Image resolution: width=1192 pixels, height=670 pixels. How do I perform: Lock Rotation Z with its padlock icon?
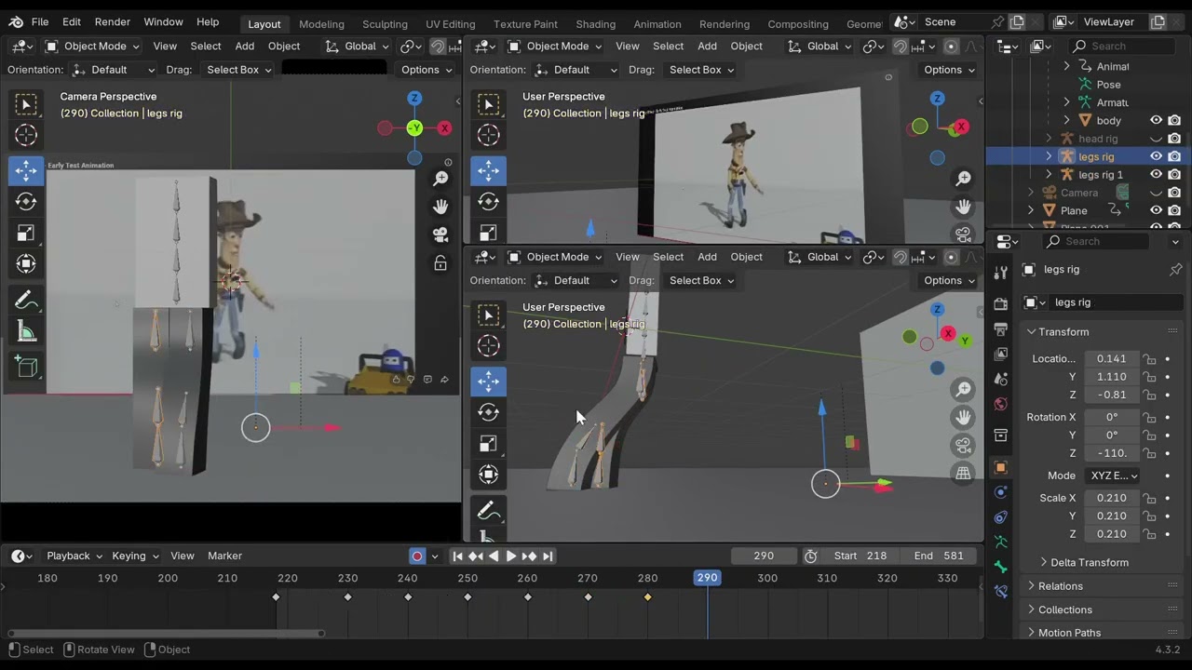(x=1150, y=453)
